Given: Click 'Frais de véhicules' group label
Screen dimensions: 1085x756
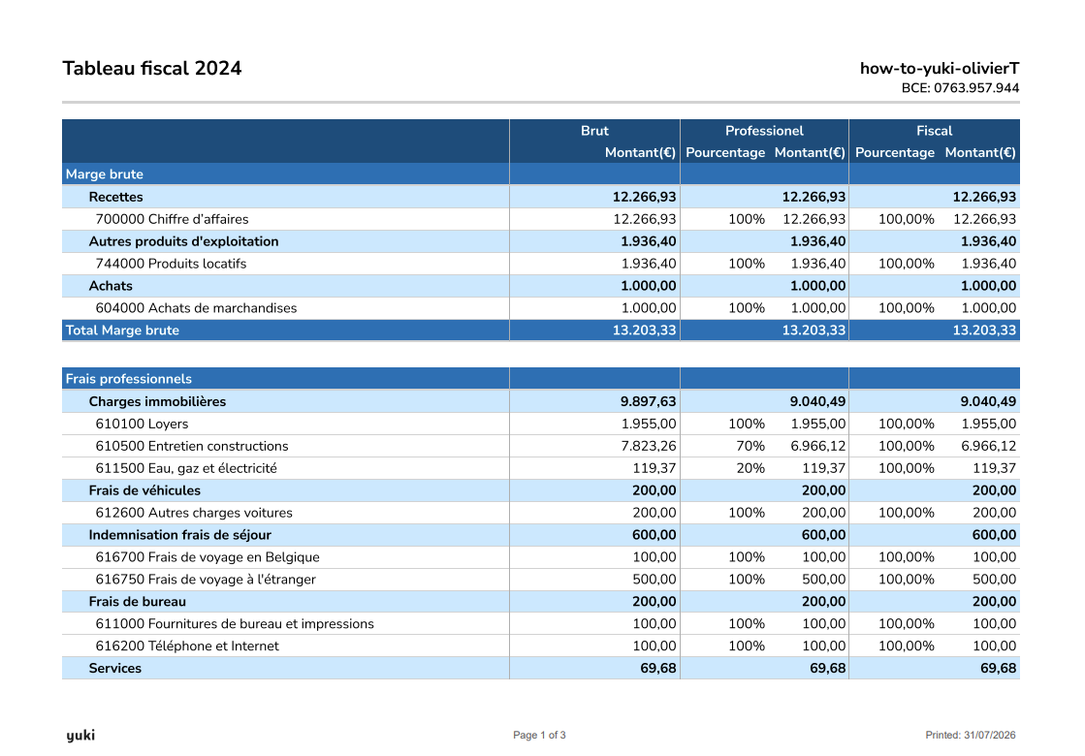Looking at the screenshot, I should [x=144, y=490].
